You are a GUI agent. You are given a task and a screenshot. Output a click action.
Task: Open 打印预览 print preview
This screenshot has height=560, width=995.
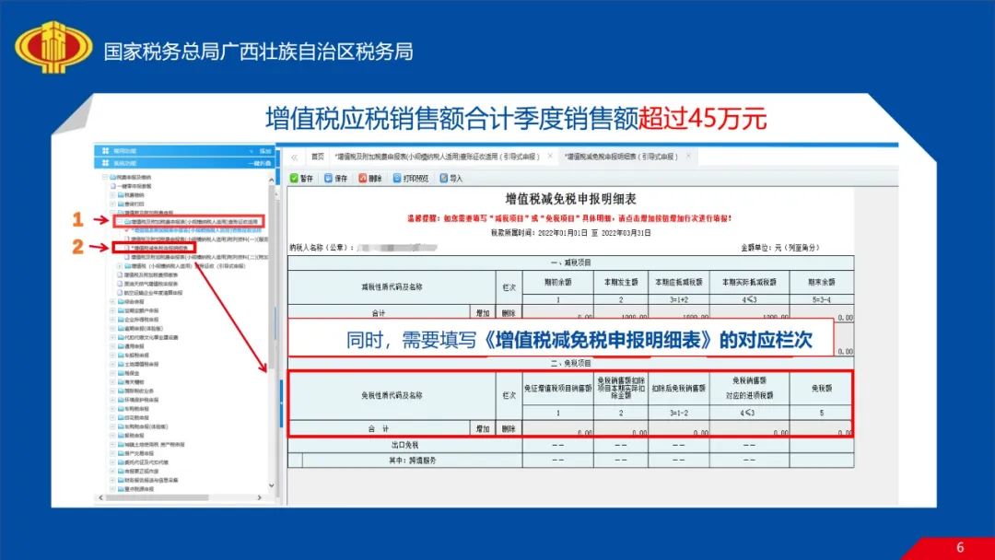pyautogui.click(x=411, y=179)
